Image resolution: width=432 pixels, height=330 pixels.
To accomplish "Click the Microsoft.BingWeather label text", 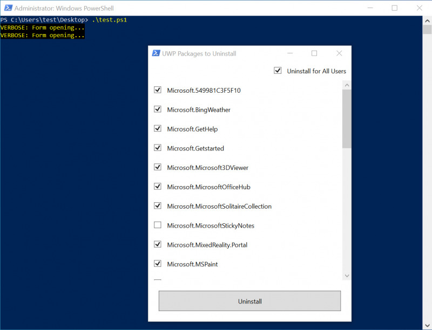I will 199,109.
